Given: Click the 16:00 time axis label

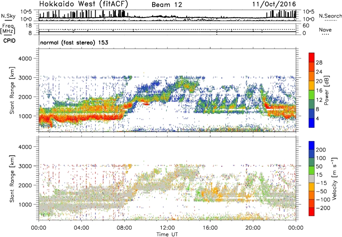Looking at the screenshot, I should tap(210, 228).
